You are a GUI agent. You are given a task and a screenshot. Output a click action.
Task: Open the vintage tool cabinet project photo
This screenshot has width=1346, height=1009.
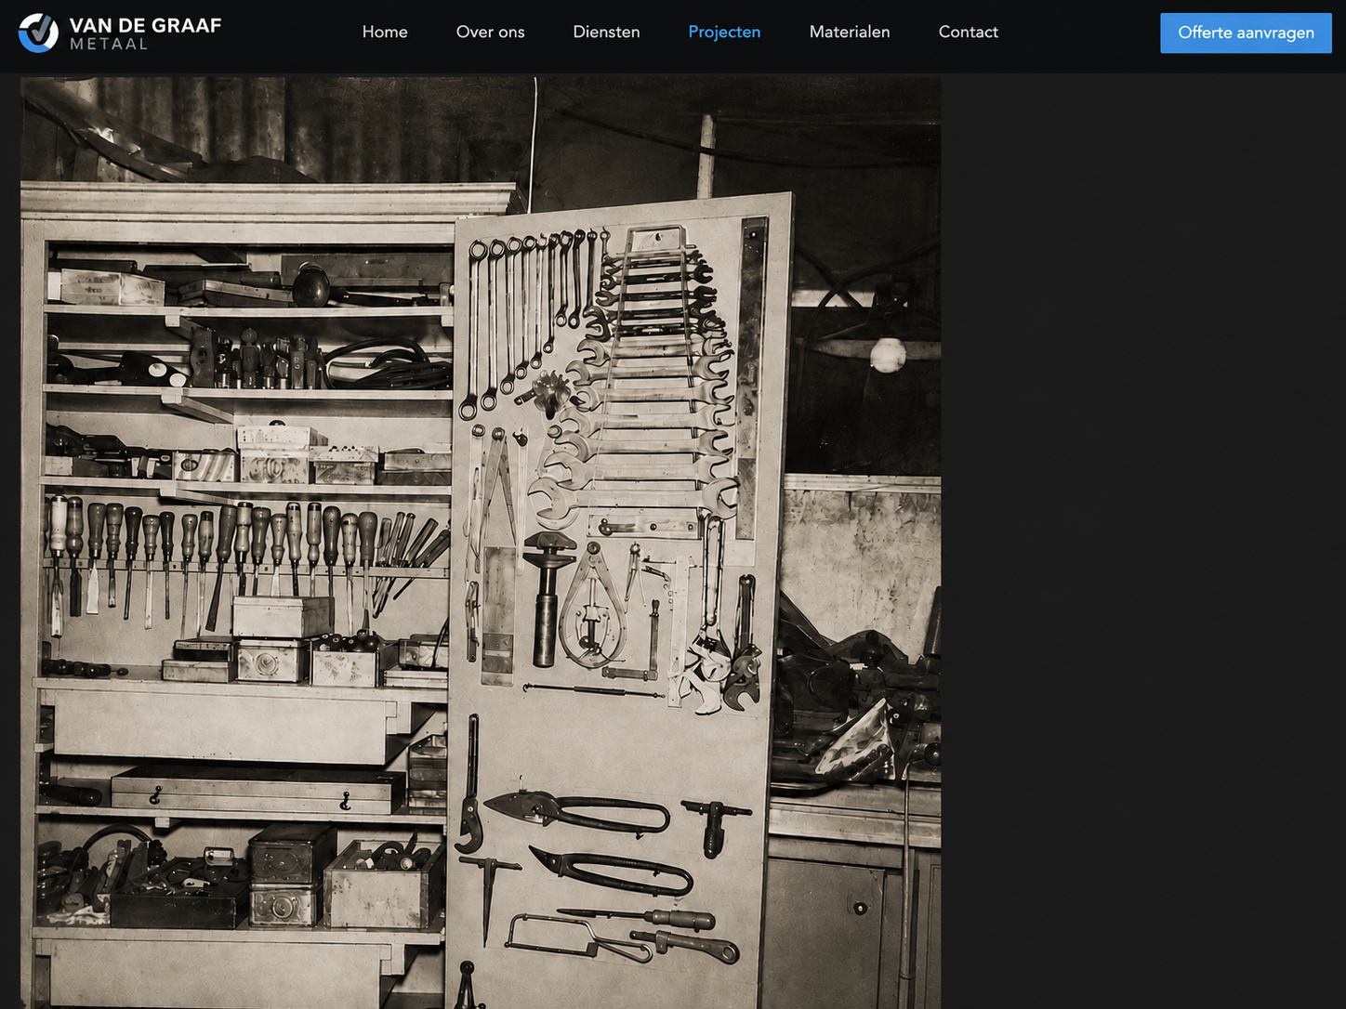(481, 543)
